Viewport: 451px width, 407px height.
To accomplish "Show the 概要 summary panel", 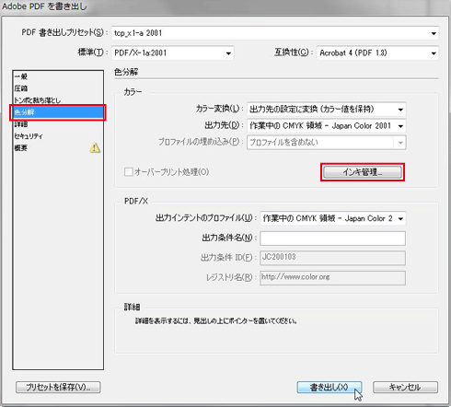I will [21, 148].
